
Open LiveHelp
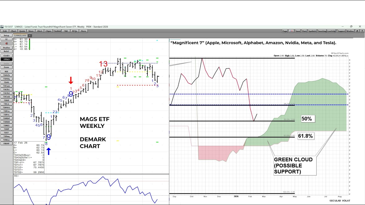coord(331,31)
